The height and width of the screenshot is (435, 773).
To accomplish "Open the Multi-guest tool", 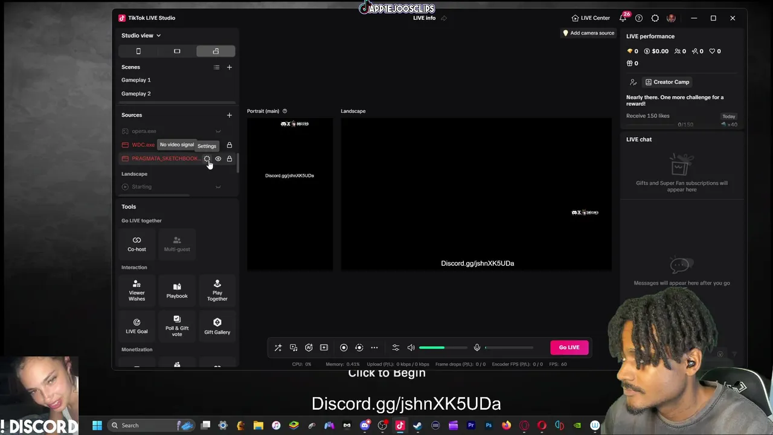I will pyautogui.click(x=177, y=243).
